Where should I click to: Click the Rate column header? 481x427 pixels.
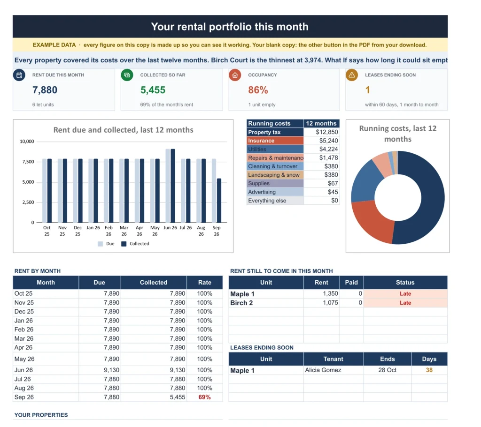click(205, 283)
